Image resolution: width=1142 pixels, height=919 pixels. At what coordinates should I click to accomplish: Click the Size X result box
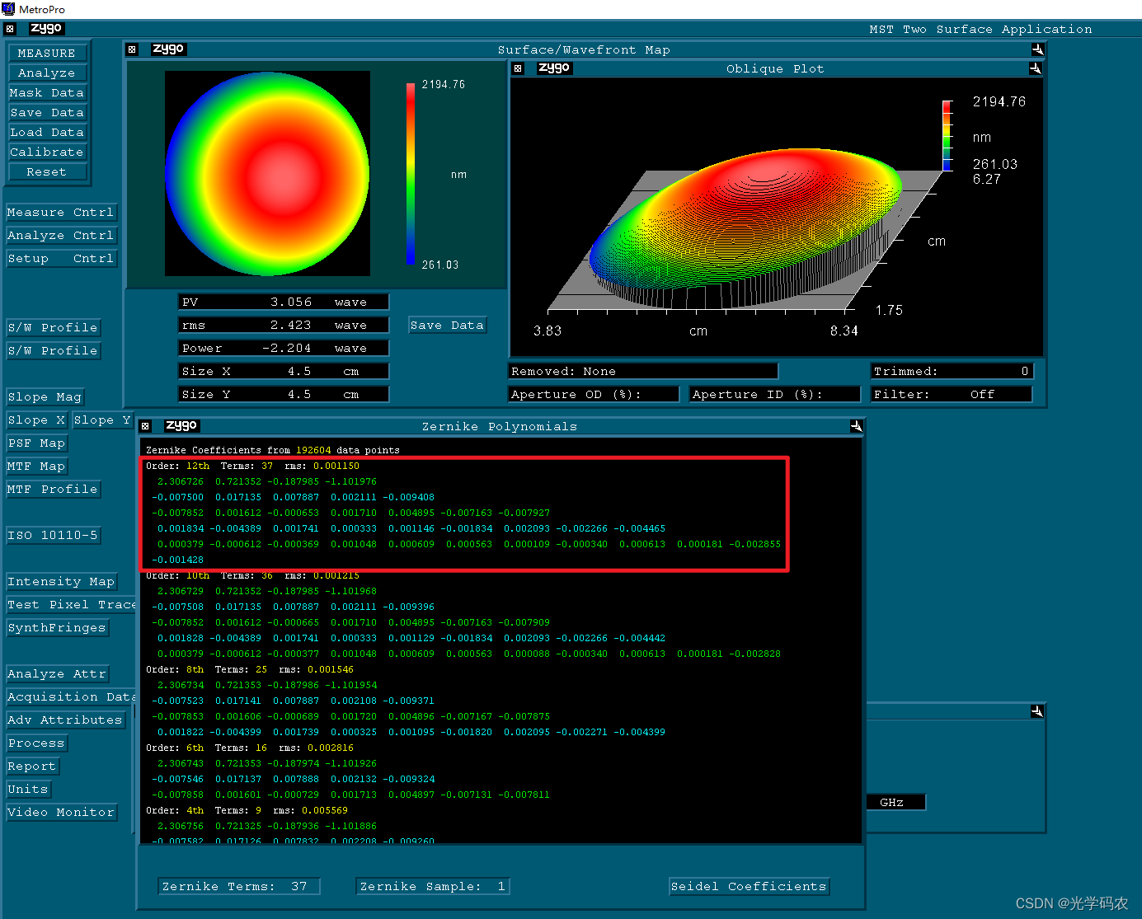(284, 372)
